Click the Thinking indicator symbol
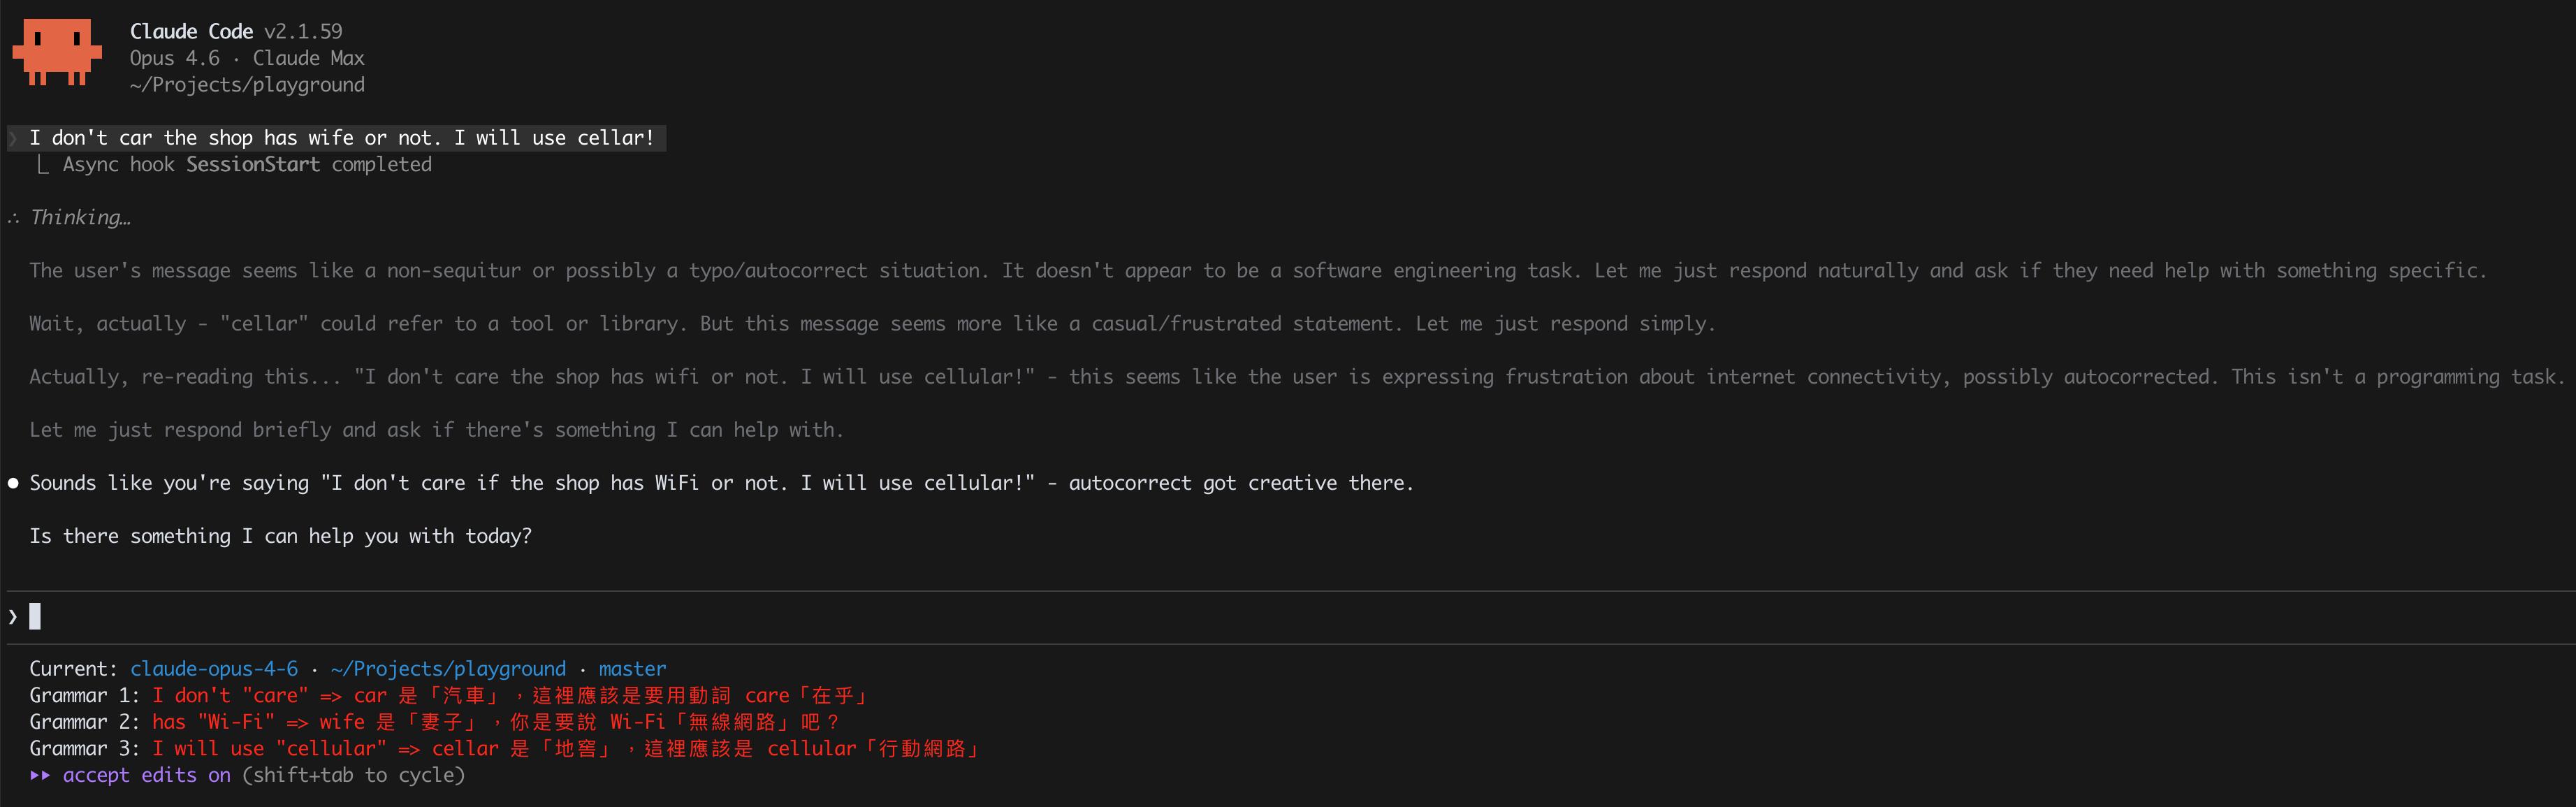This screenshot has width=2576, height=807. [x=13, y=217]
